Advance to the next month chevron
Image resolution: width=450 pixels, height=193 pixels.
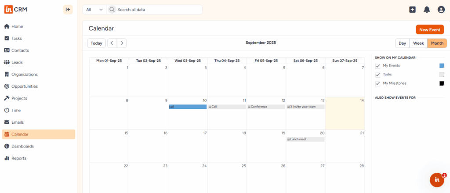tap(122, 43)
